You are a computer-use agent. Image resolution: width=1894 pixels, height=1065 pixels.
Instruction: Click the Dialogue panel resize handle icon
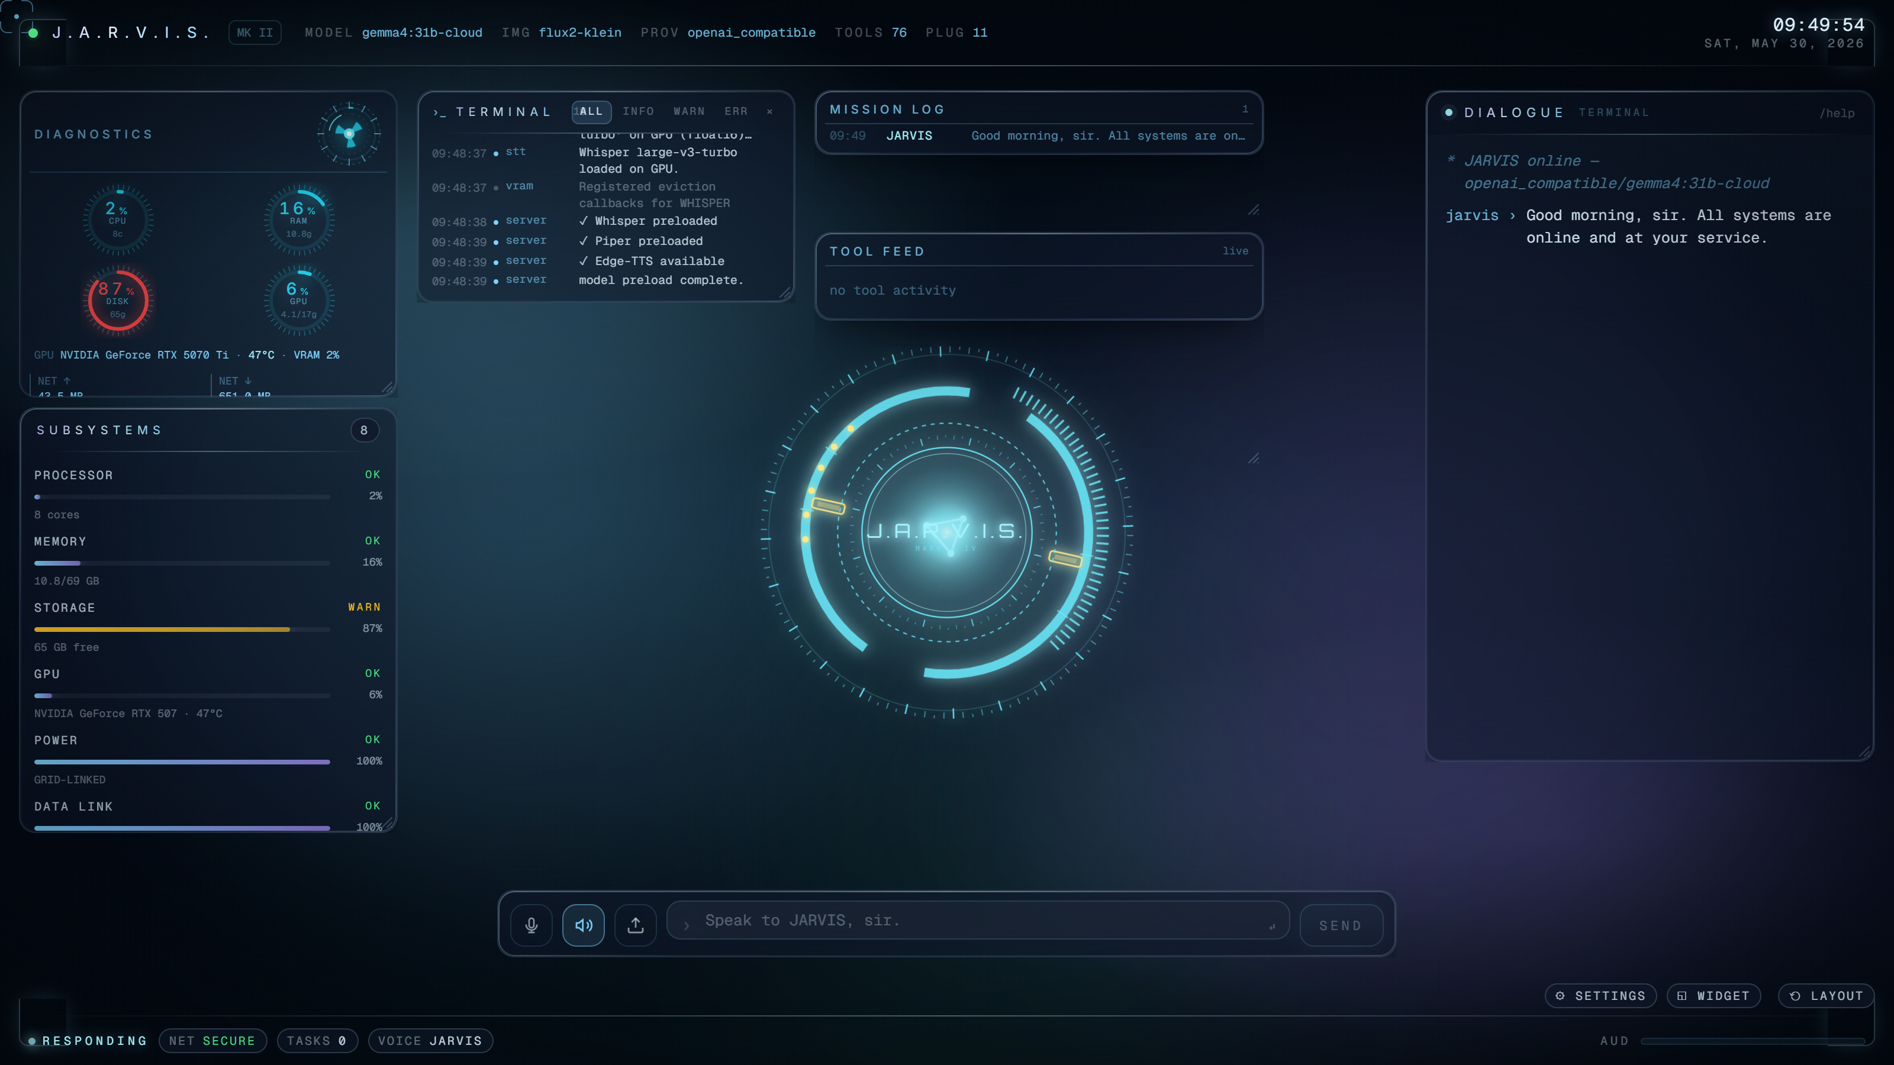coord(1864,752)
